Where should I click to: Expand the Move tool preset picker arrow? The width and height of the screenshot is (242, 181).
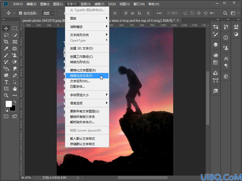(x=14, y=13)
